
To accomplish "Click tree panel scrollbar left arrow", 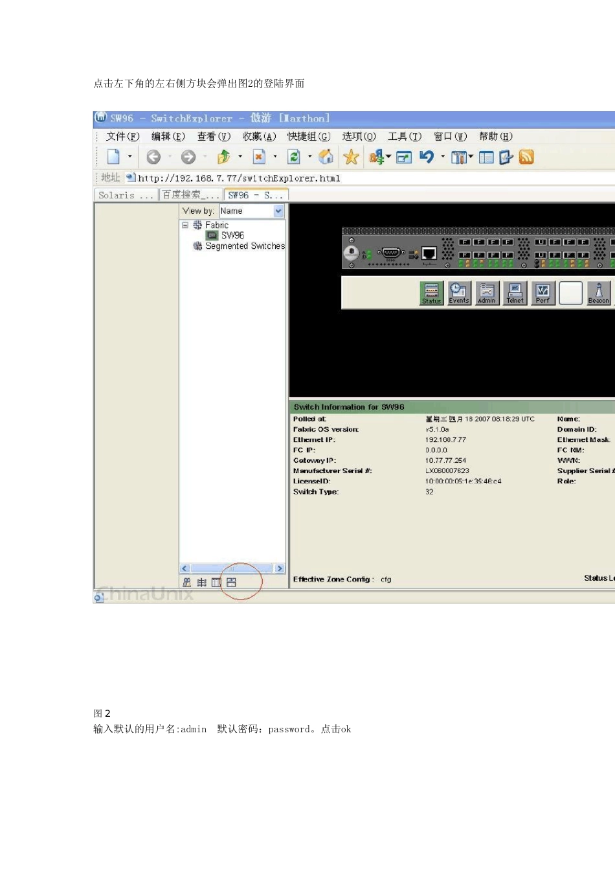I will tap(184, 568).
